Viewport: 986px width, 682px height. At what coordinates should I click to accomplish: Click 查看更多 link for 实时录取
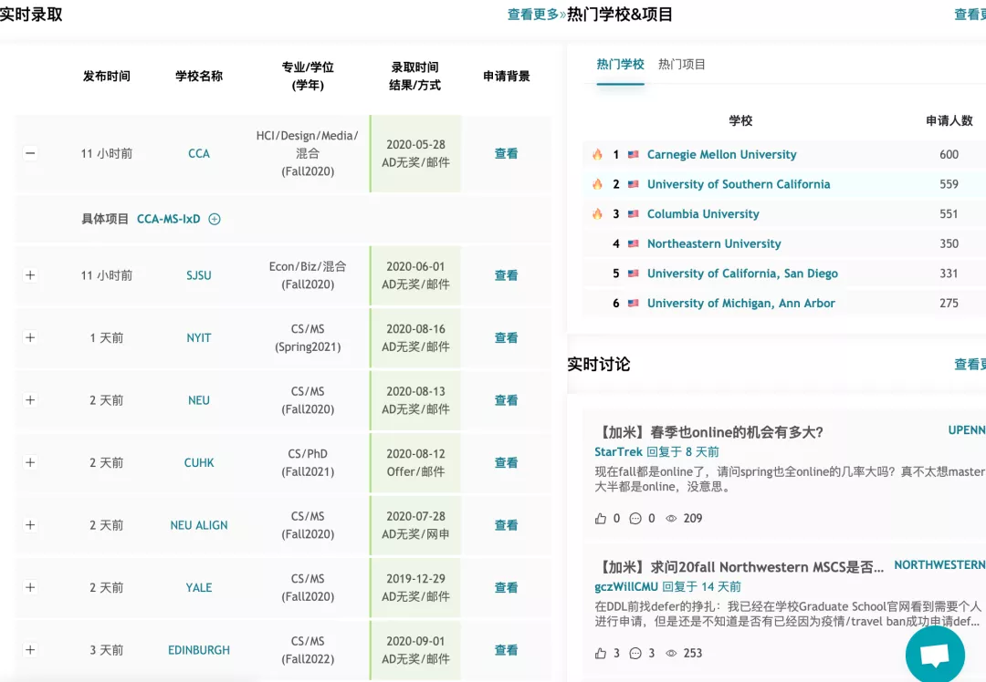click(x=535, y=15)
